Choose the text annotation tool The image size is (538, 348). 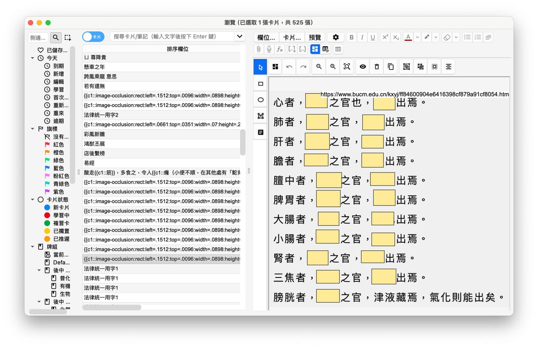[x=260, y=132]
